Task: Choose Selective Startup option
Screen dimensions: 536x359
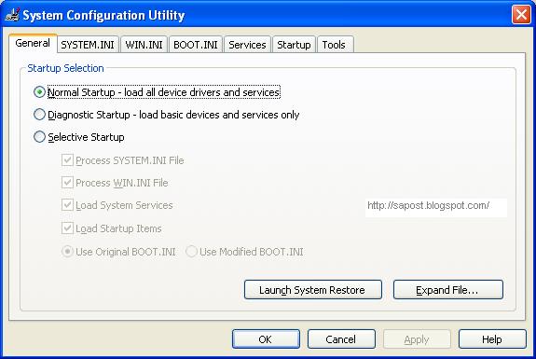Action: pyautogui.click(x=39, y=137)
